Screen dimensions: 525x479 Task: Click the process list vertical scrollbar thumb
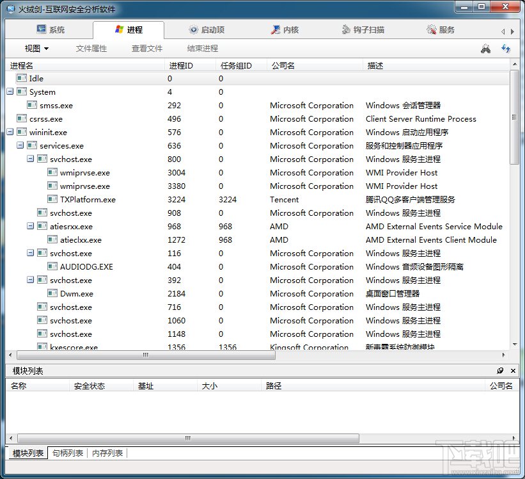pos(514,117)
